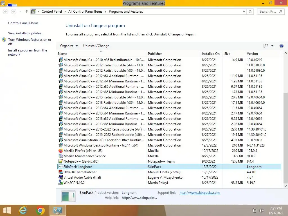Sort list by Name column header
The image size is (288, 216).
pyautogui.click(x=102, y=54)
